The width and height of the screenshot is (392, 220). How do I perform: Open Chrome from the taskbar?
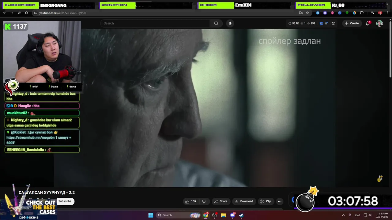click(x=206, y=215)
